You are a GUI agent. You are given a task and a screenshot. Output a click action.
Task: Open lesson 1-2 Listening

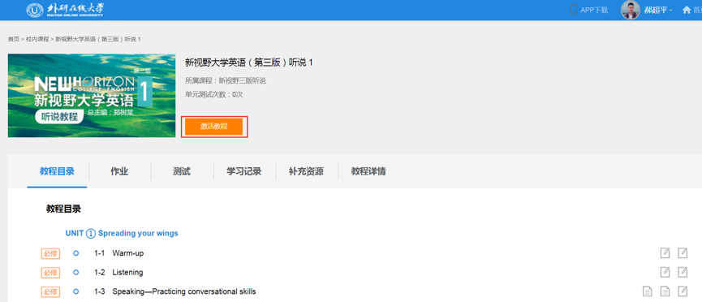tap(118, 272)
